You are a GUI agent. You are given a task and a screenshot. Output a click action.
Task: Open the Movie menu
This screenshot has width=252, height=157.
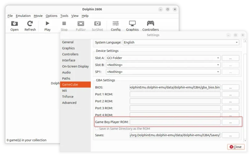(38, 16)
